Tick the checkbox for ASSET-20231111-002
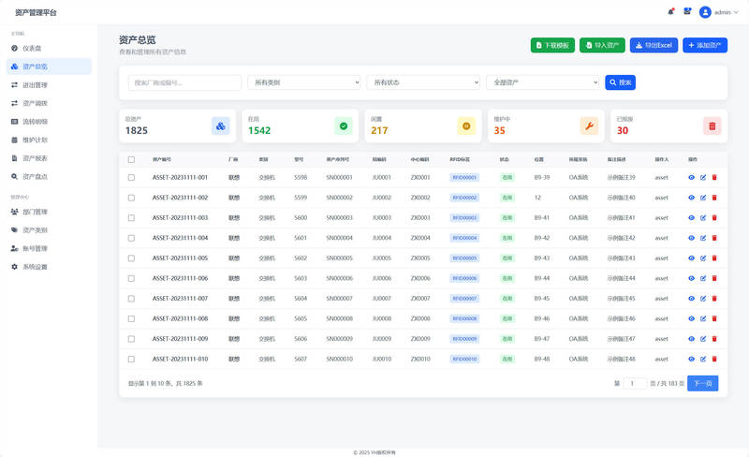The image size is (749, 457). [x=131, y=198]
